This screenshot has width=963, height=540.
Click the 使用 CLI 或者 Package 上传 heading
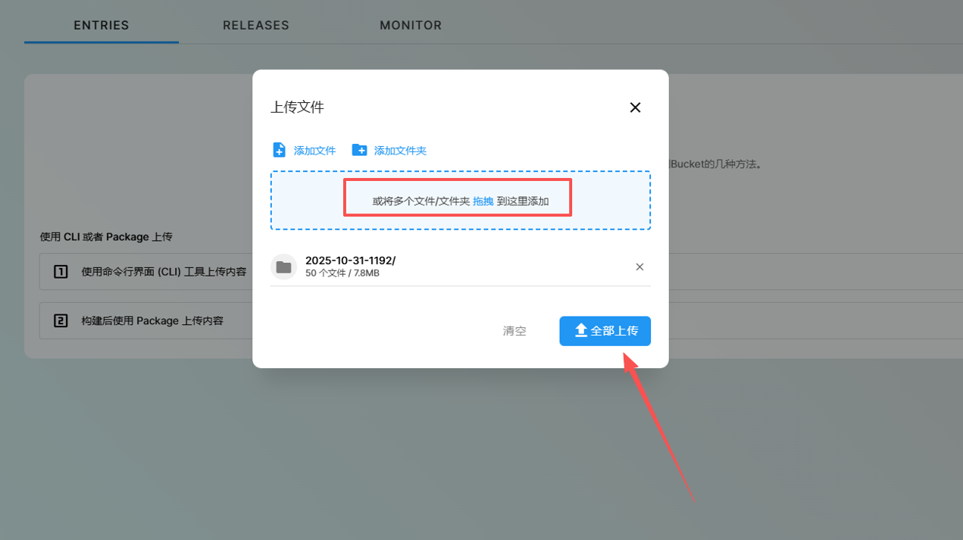click(x=106, y=237)
